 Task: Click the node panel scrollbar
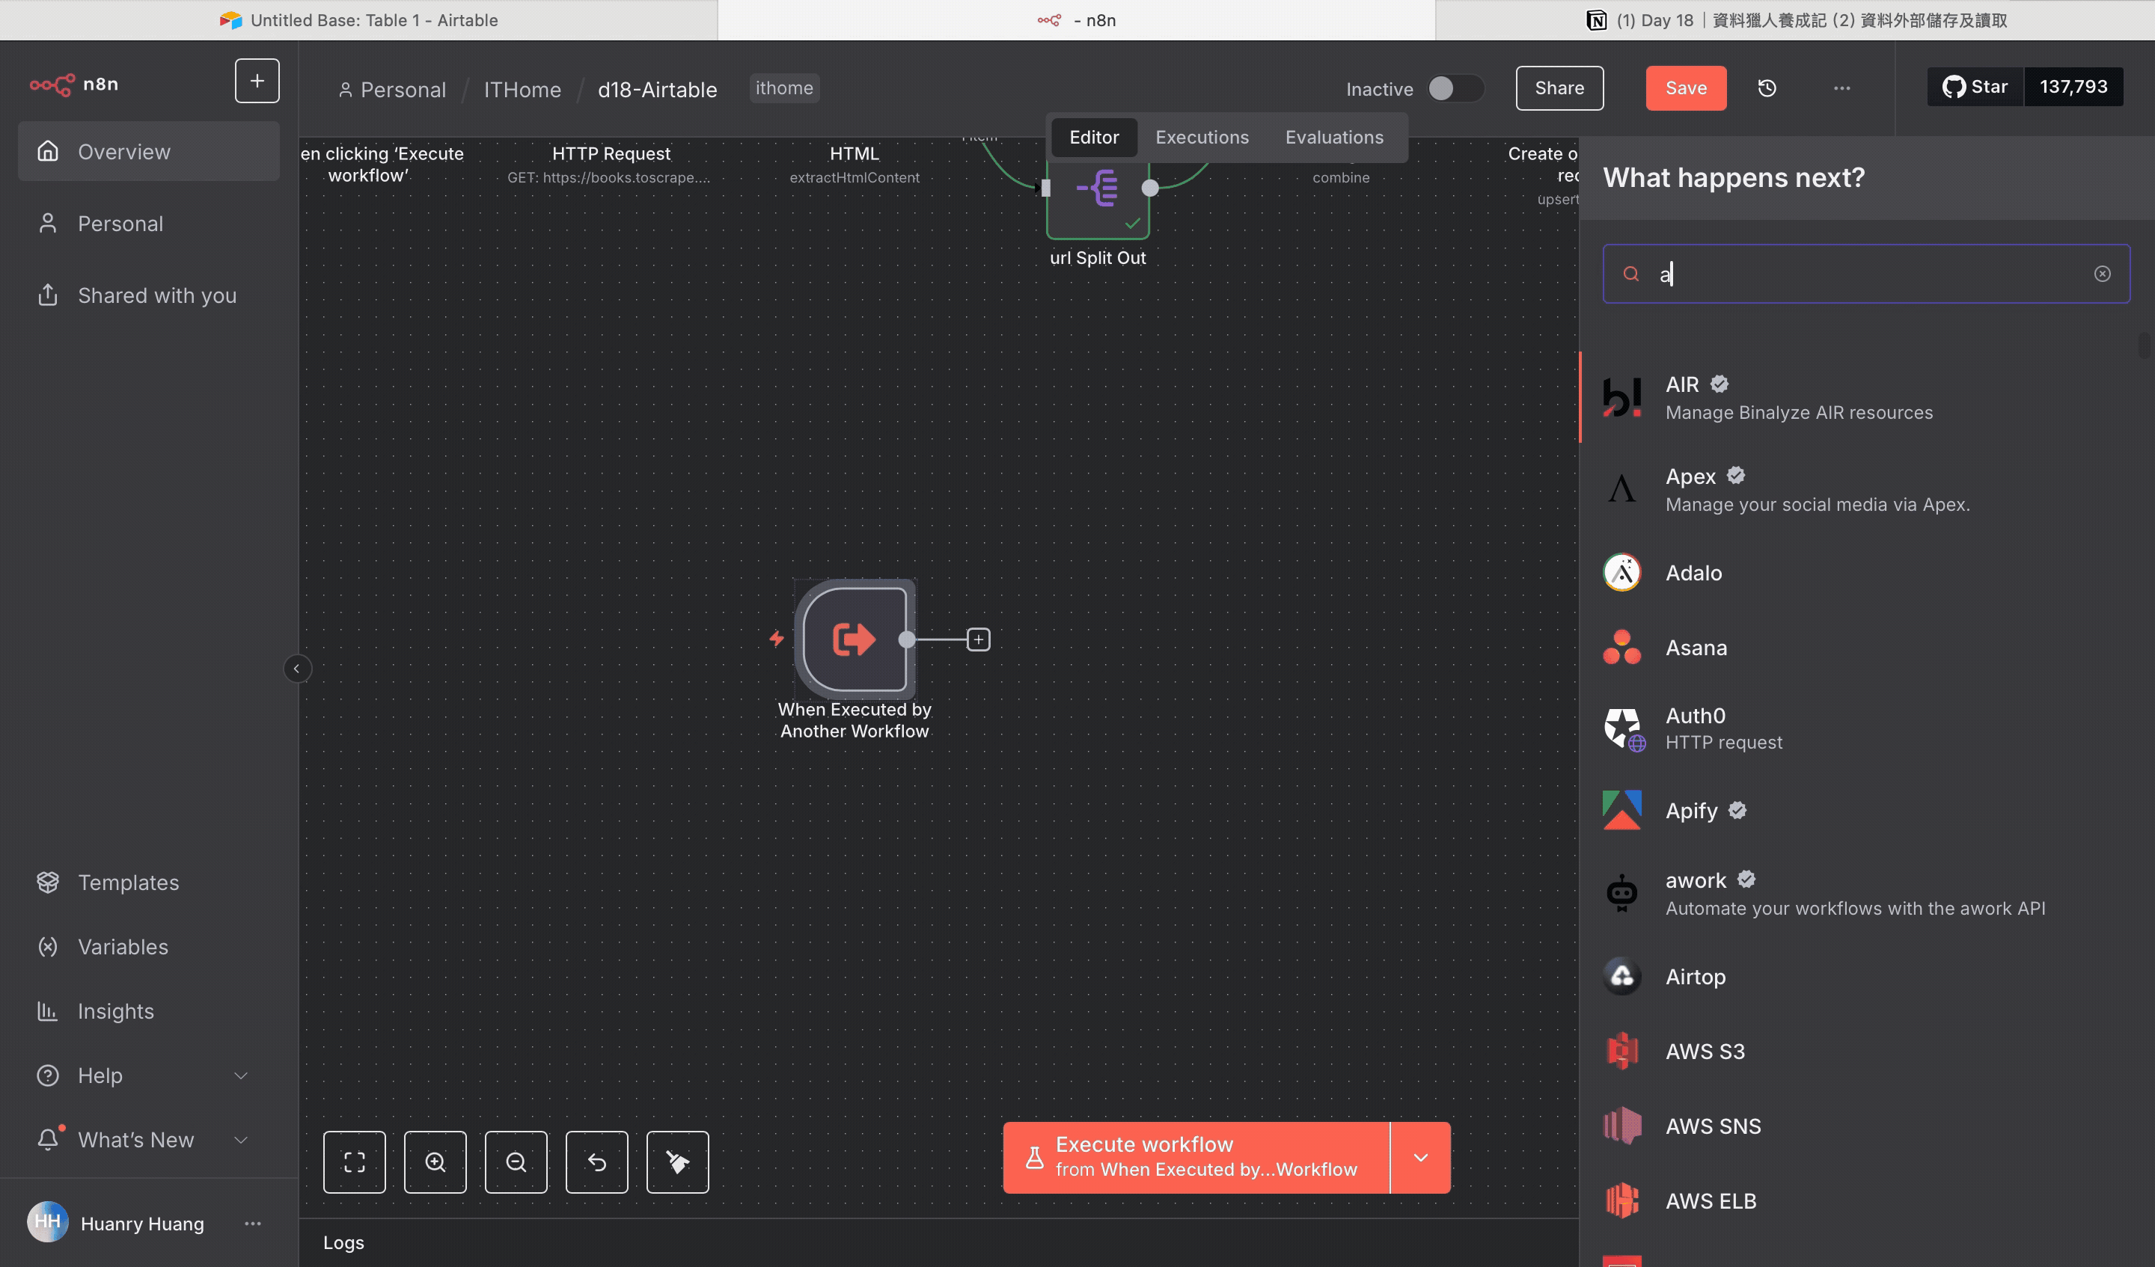pyautogui.click(x=2143, y=345)
